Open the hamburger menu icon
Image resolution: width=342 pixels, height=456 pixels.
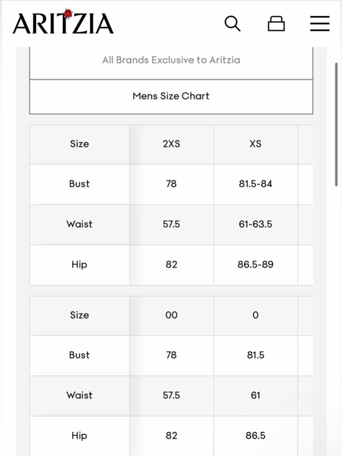320,24
